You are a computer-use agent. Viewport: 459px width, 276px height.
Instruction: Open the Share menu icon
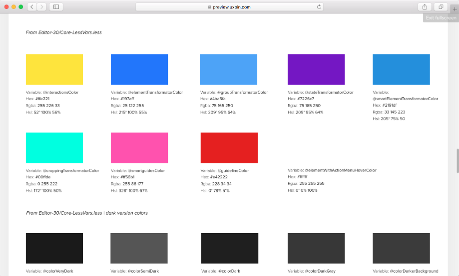[x=425, y=7]
